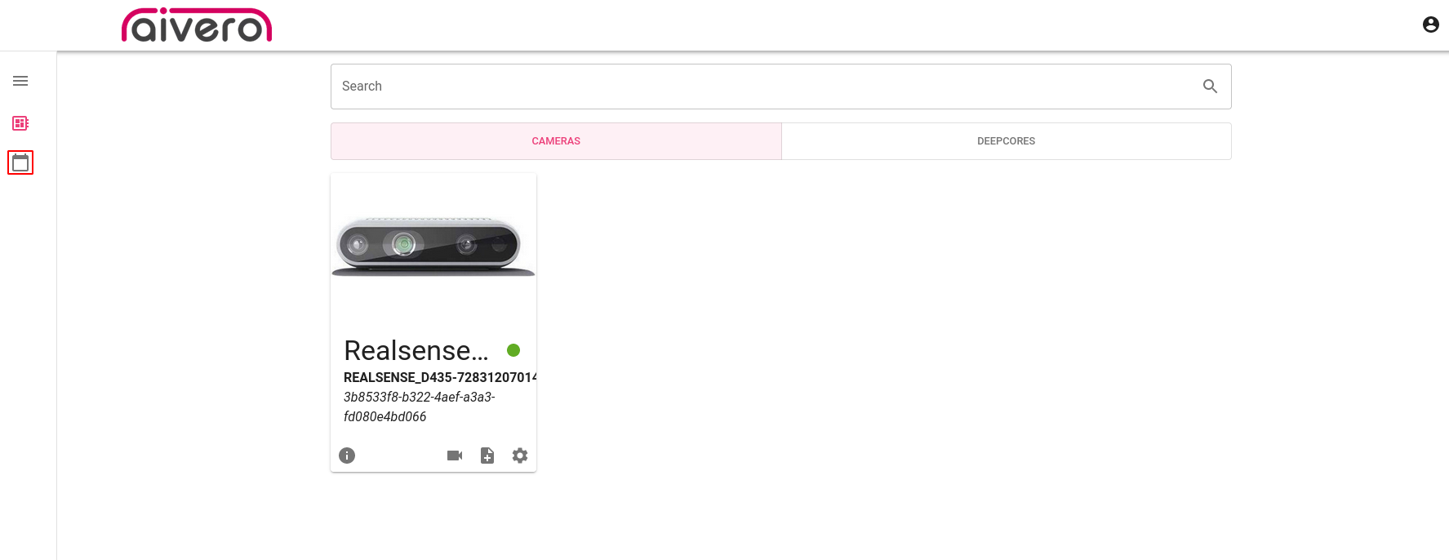
Task: Click the Realsense camera thumbnail image
Action: pyautogui.click(x=433, y=247)
